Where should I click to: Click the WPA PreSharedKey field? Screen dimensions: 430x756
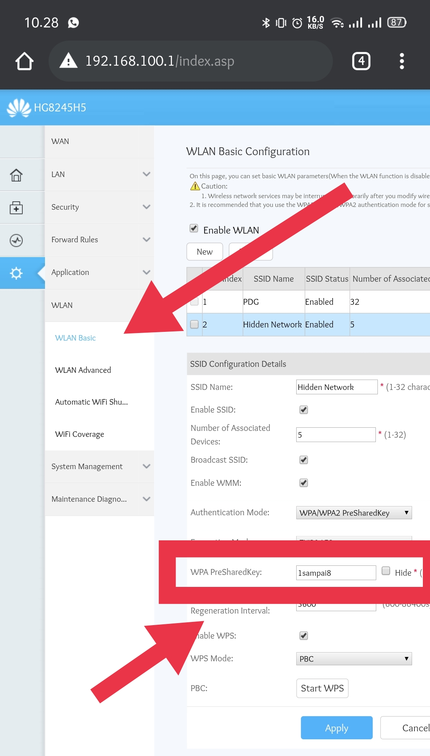coord(336,573)
